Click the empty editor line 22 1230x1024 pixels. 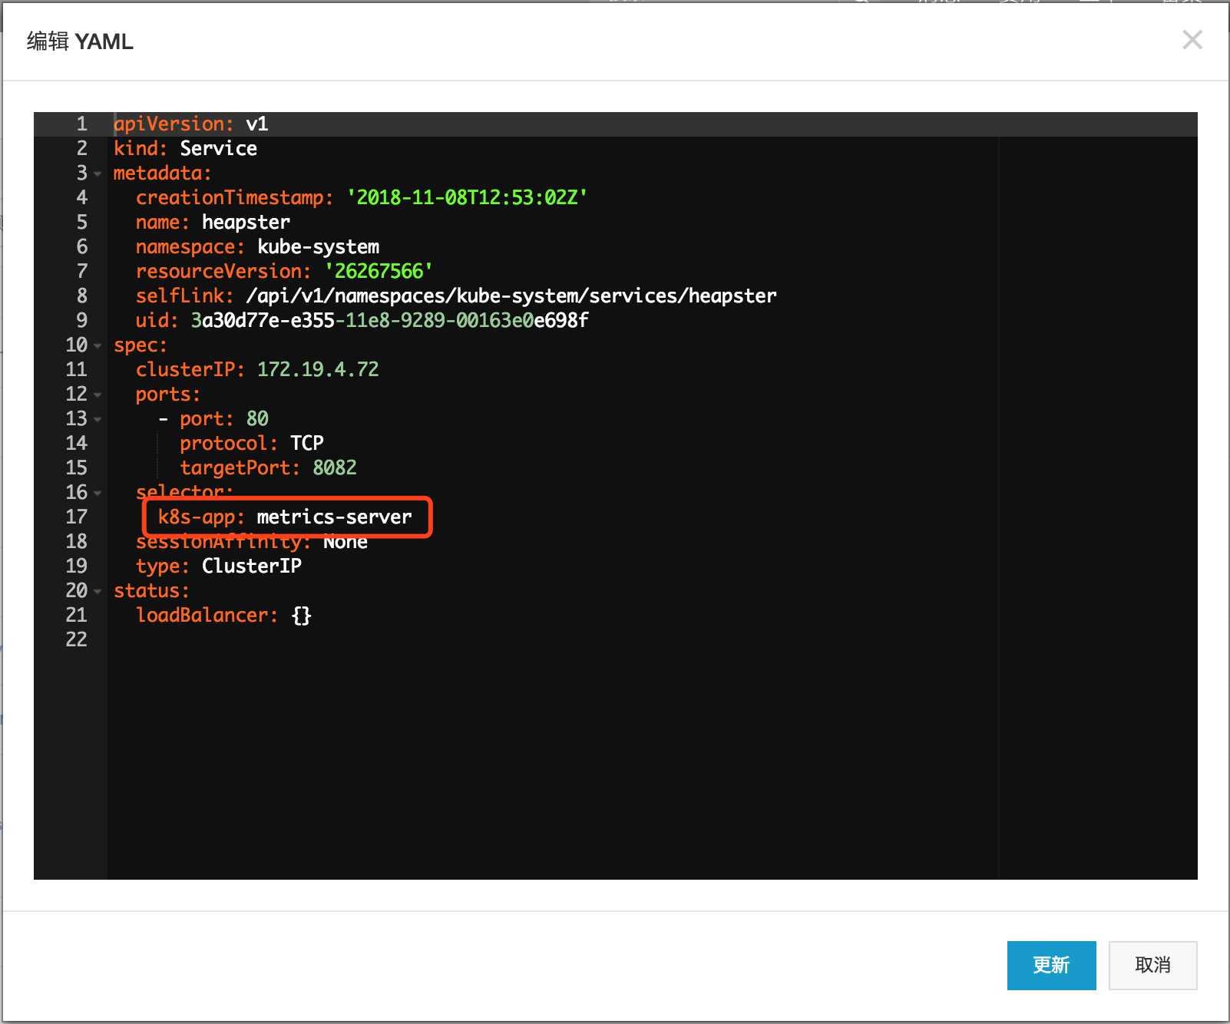pyautogui.click(x=653, y=639)
